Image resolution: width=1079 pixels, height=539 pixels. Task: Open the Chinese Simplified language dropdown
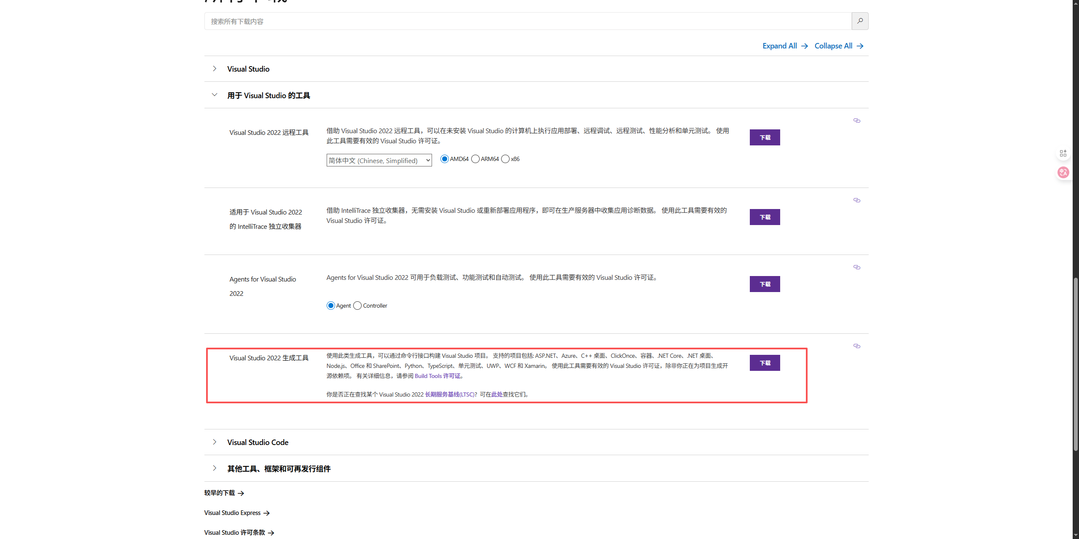click(x=379, y=161)
